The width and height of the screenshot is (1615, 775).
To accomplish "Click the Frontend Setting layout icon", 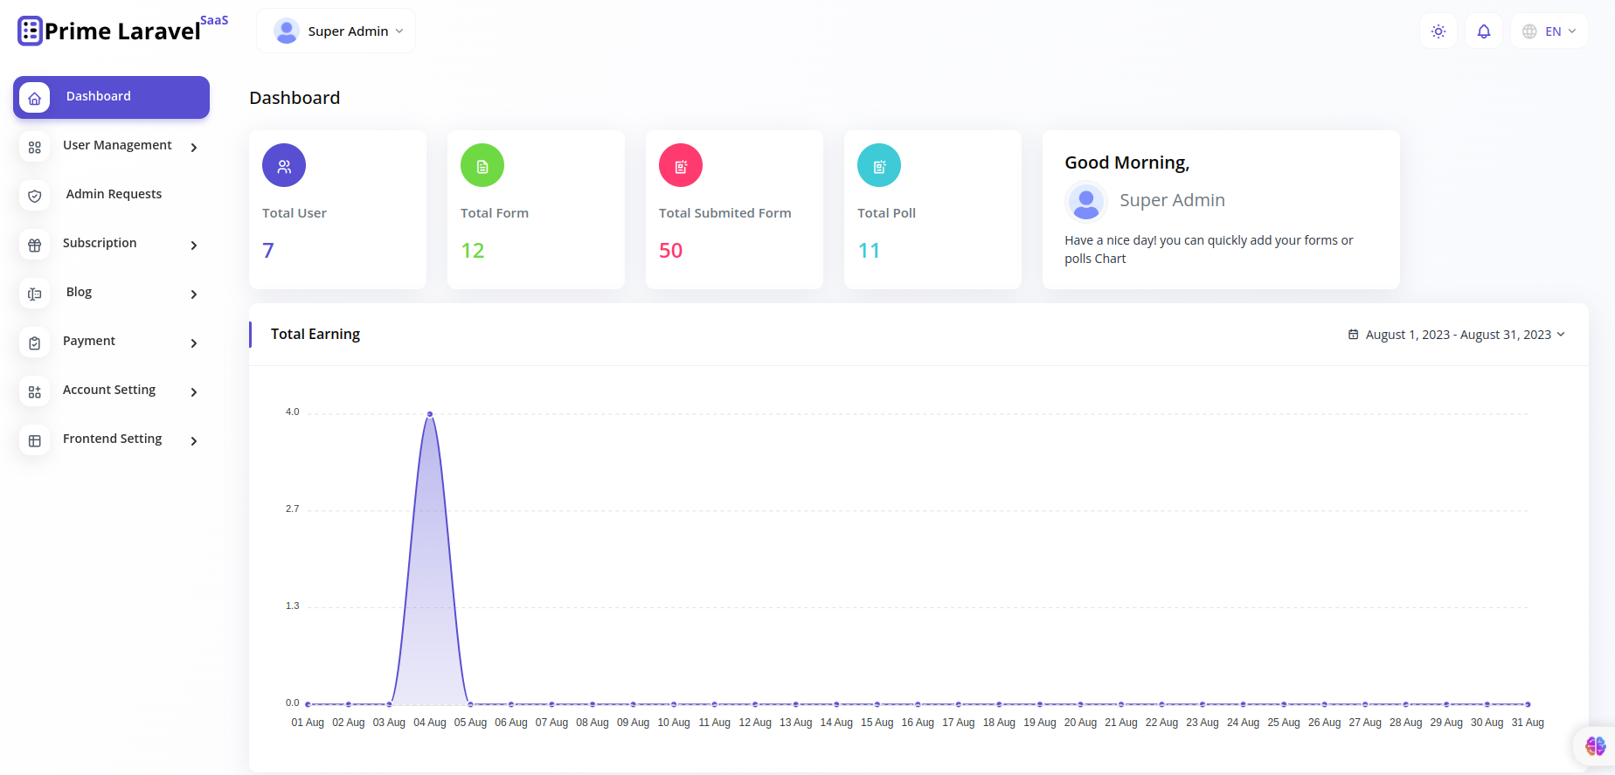I will (35, 441).
